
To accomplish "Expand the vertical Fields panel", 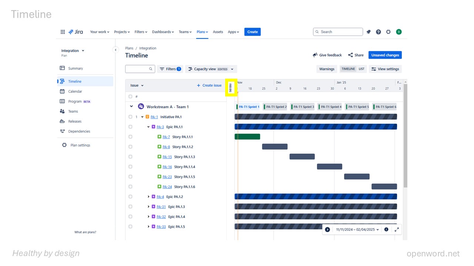I will coord(231,88).
